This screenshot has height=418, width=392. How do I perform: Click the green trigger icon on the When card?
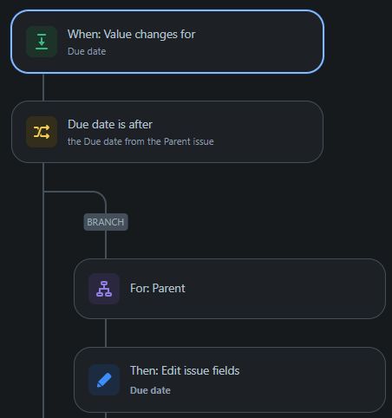click(x=42, y=42)
